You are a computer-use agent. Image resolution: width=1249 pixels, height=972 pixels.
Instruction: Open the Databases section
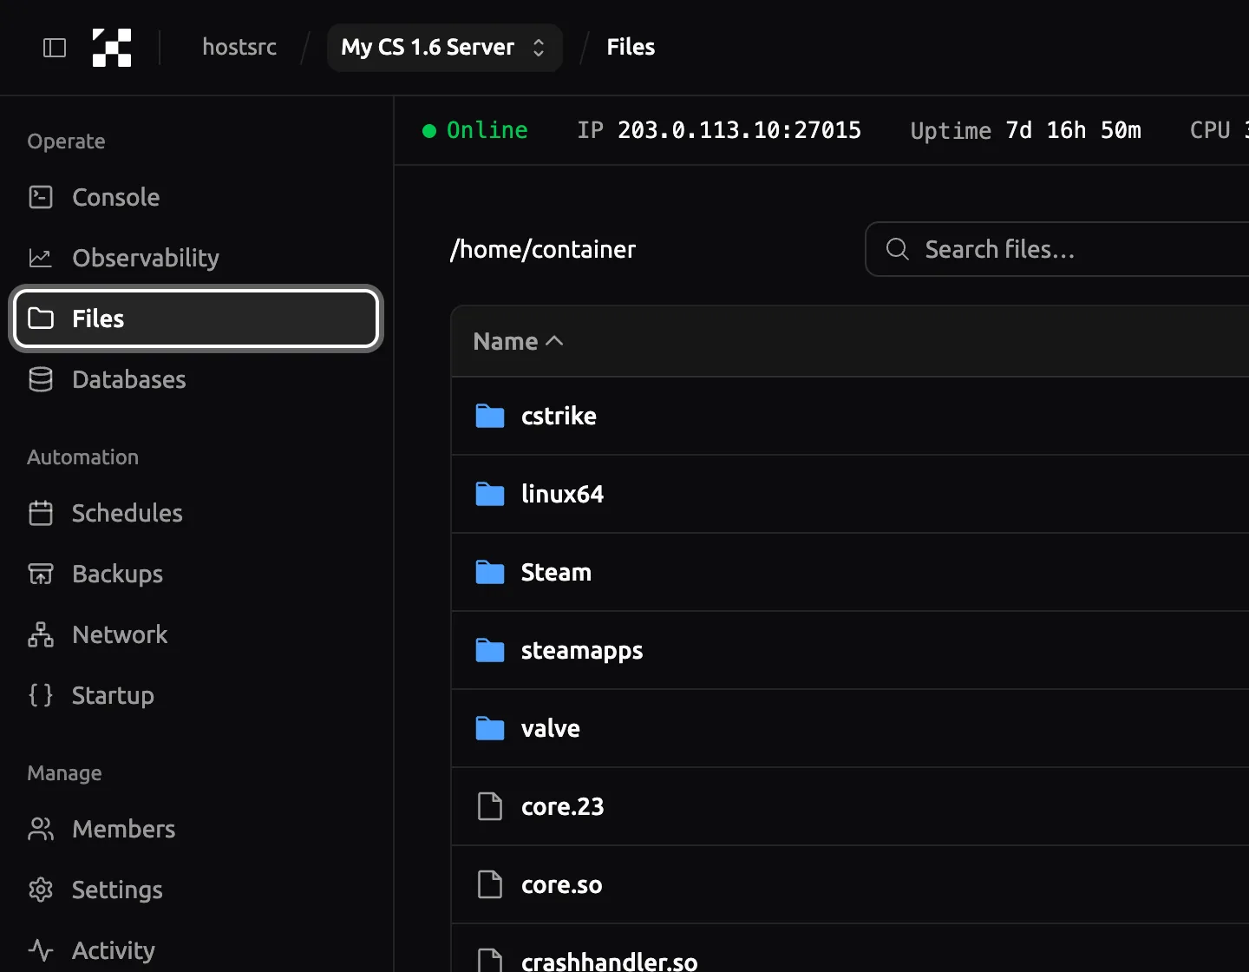click(x=197, y=379)
